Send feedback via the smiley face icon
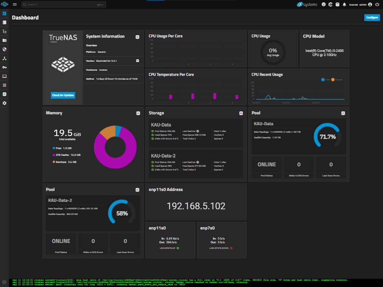This screenshot has width=383, height=287. point(324,4)
